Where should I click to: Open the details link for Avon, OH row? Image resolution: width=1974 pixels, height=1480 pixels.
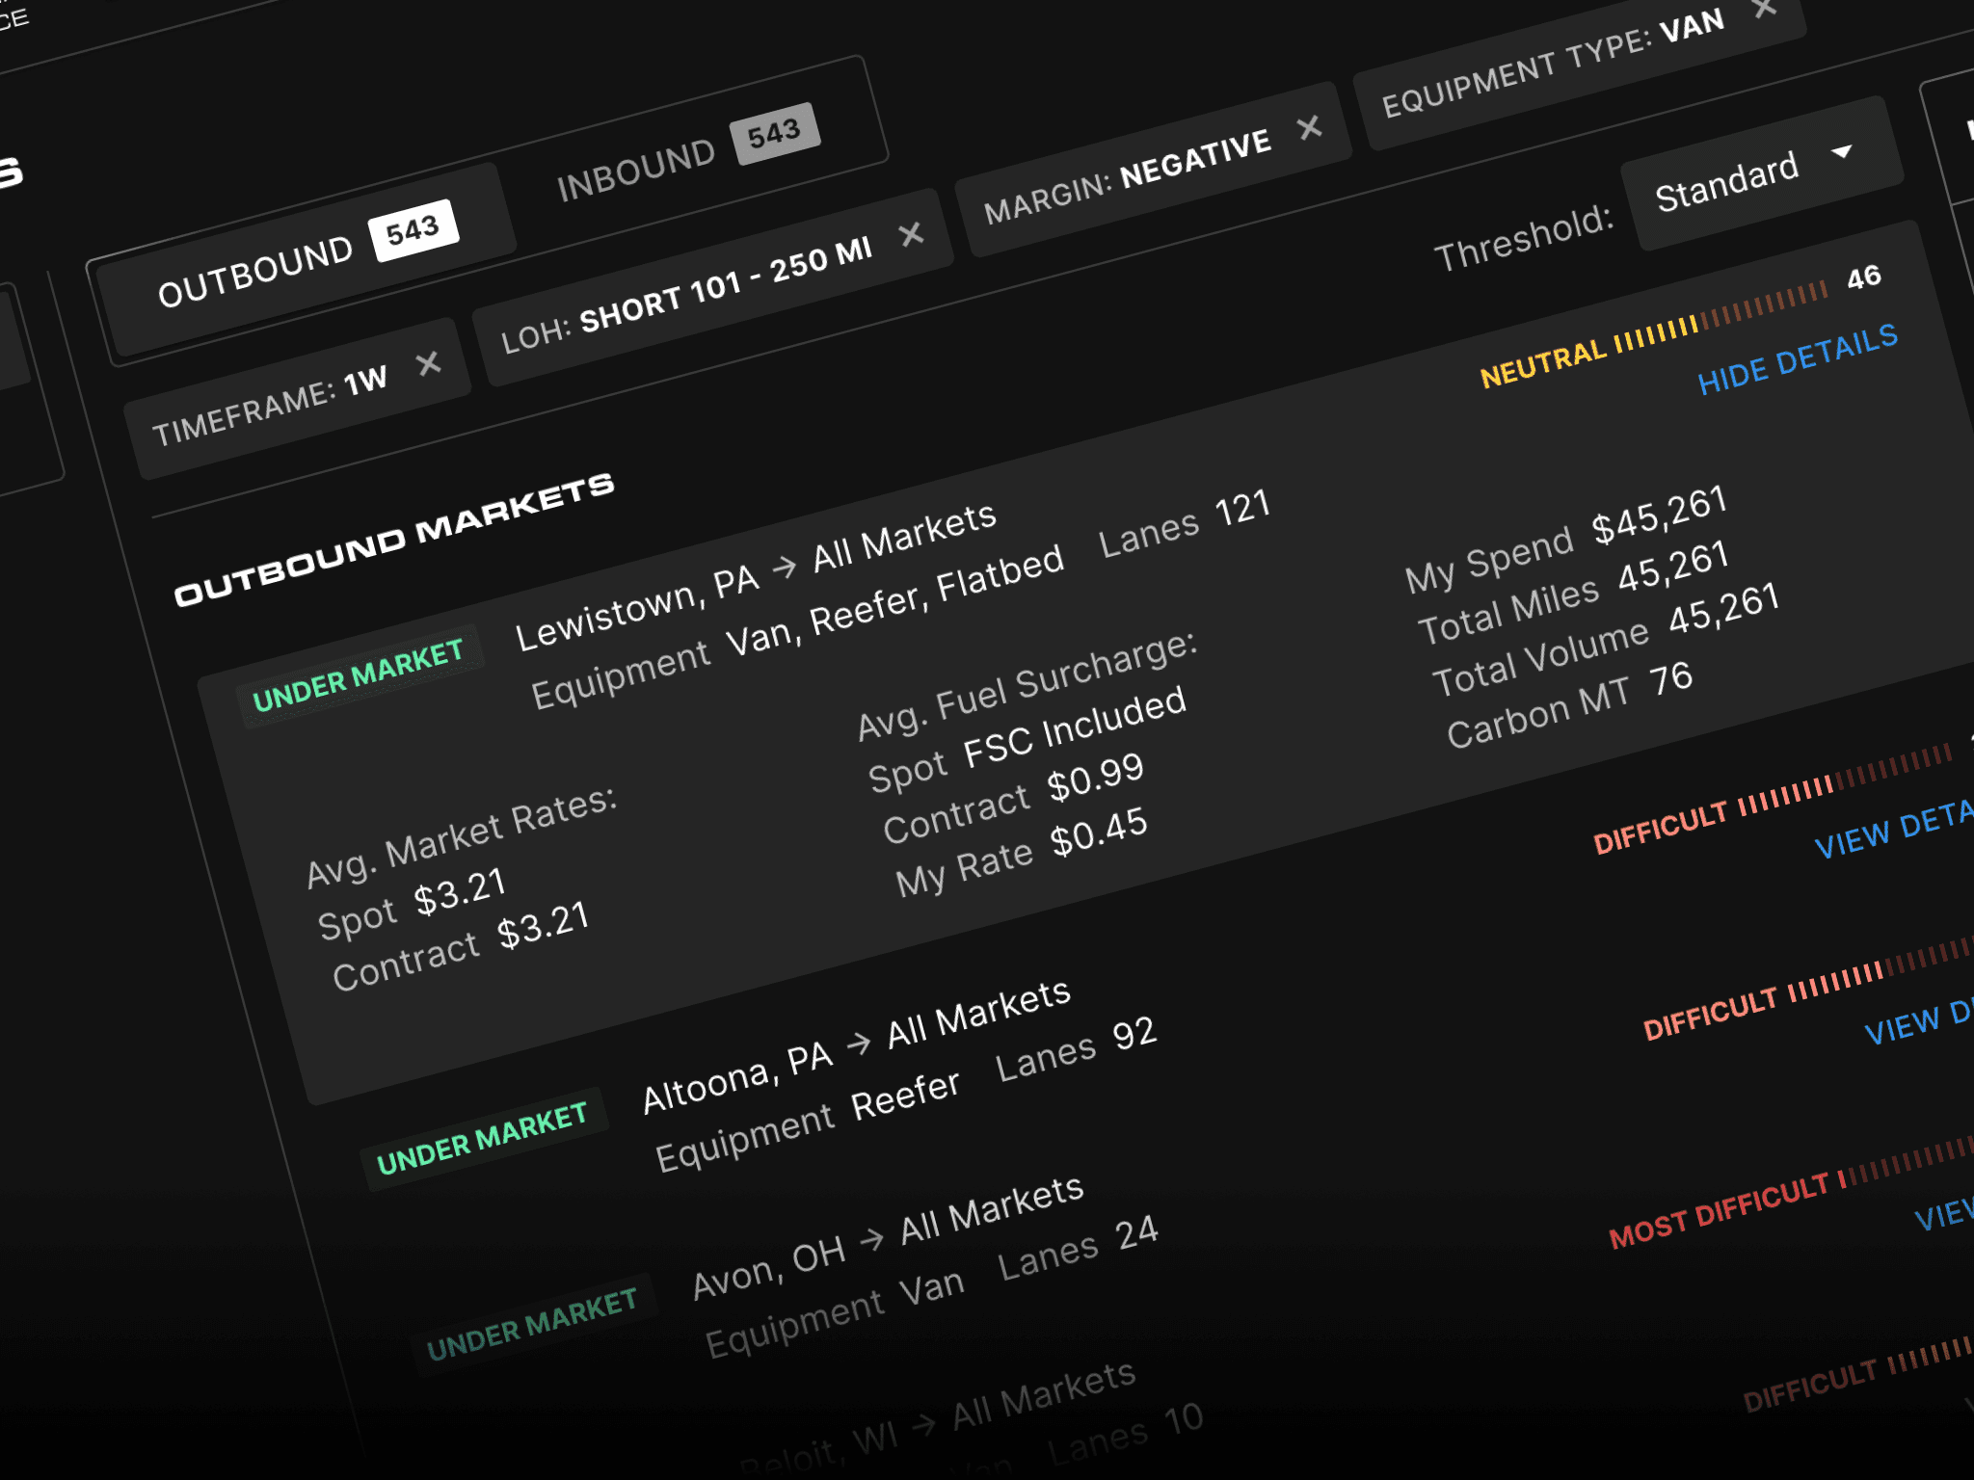click(x=1919, y=1021)
